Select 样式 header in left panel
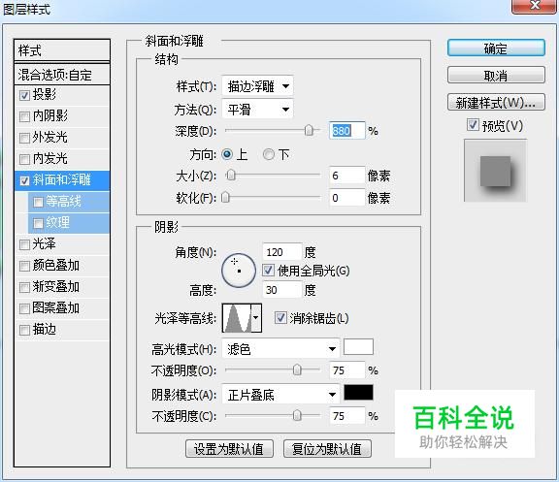 pyautogui.click(x=62, y=50)
